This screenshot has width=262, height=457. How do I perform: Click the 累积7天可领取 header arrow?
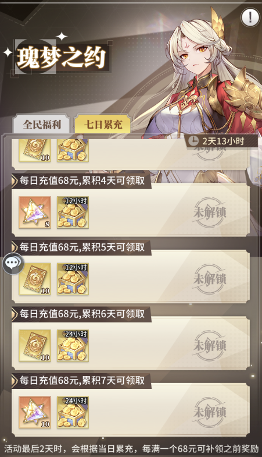(15, 380)
